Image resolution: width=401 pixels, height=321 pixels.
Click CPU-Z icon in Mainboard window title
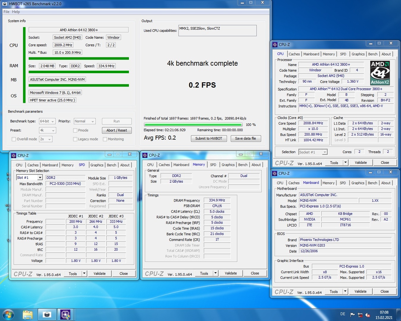(x=275, y=173)
